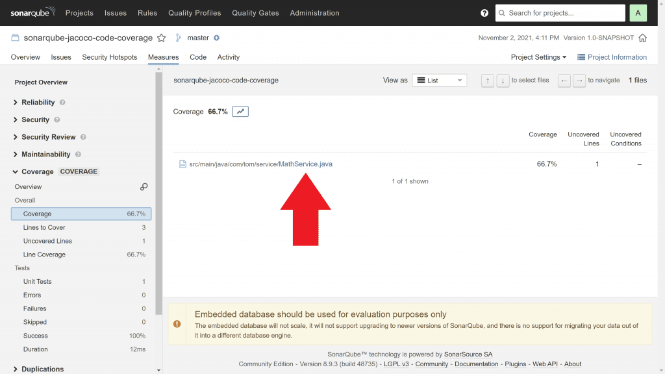Open the MathService.java file link
Screen dimensions: 665x374
(305, 164)
